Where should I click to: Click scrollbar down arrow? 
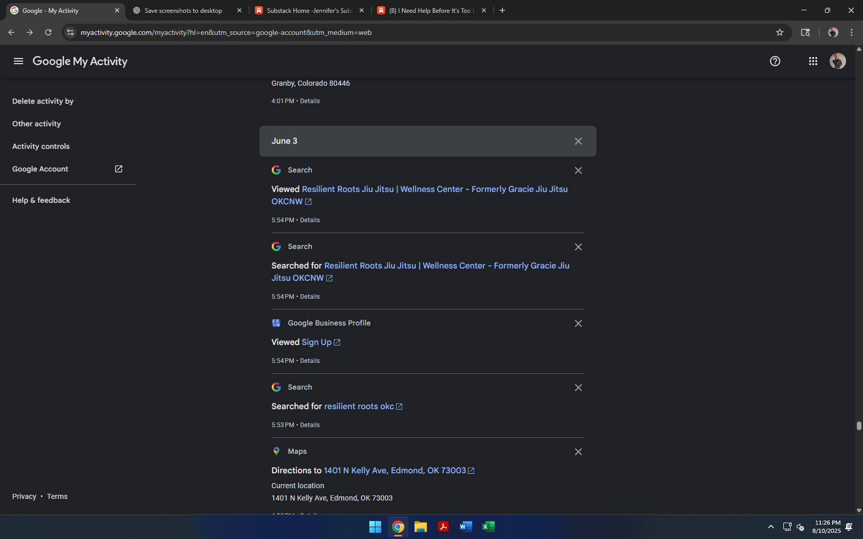point(859,510)
